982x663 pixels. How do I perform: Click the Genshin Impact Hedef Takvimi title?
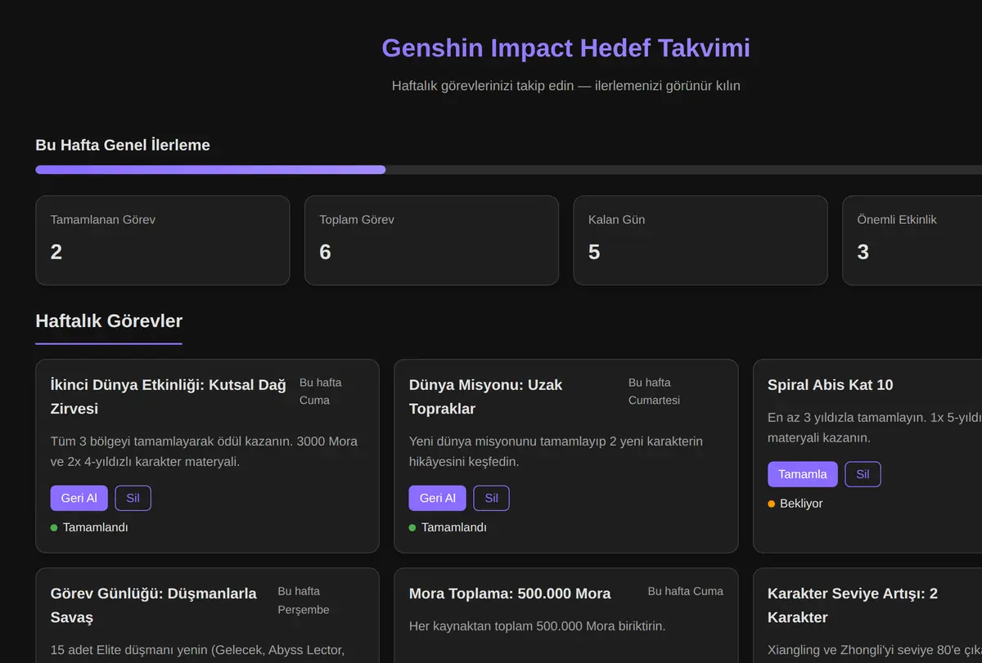tap(565, 47)
